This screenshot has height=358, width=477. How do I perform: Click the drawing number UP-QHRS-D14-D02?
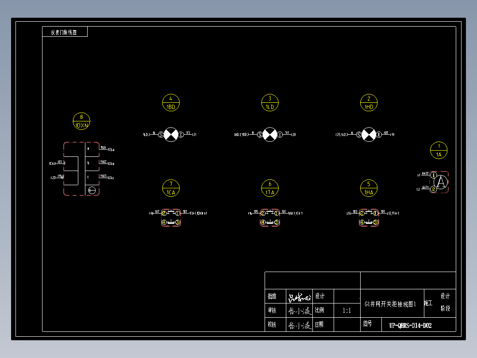410,325
